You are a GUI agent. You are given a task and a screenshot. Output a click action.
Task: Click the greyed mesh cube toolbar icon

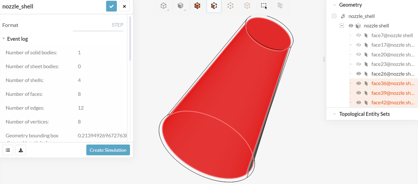280,5
